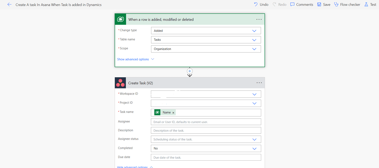
Task: Click the Due date input field
Action: (x=206, y=158)
